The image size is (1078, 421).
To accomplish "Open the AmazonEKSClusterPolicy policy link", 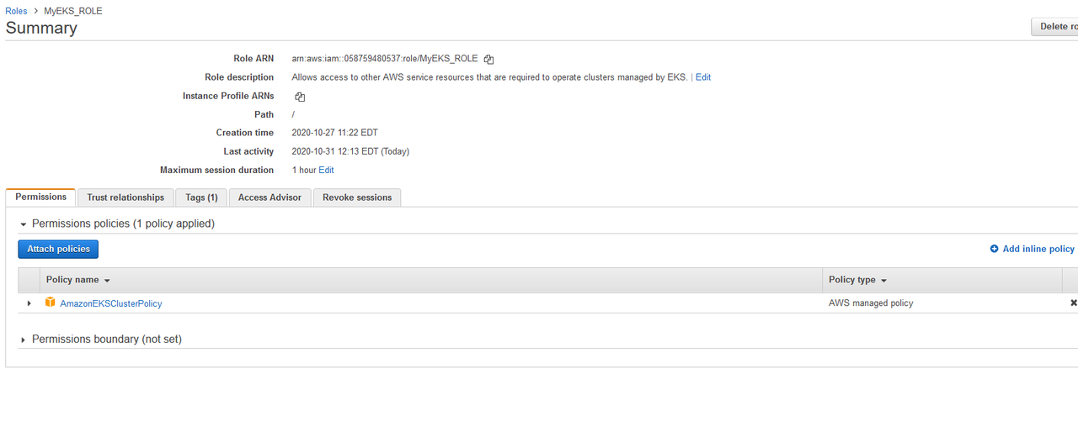I will [111, 303].
